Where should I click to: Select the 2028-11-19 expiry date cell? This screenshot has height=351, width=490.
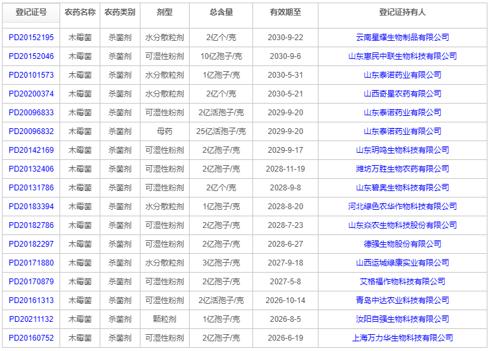click(285, 169)
